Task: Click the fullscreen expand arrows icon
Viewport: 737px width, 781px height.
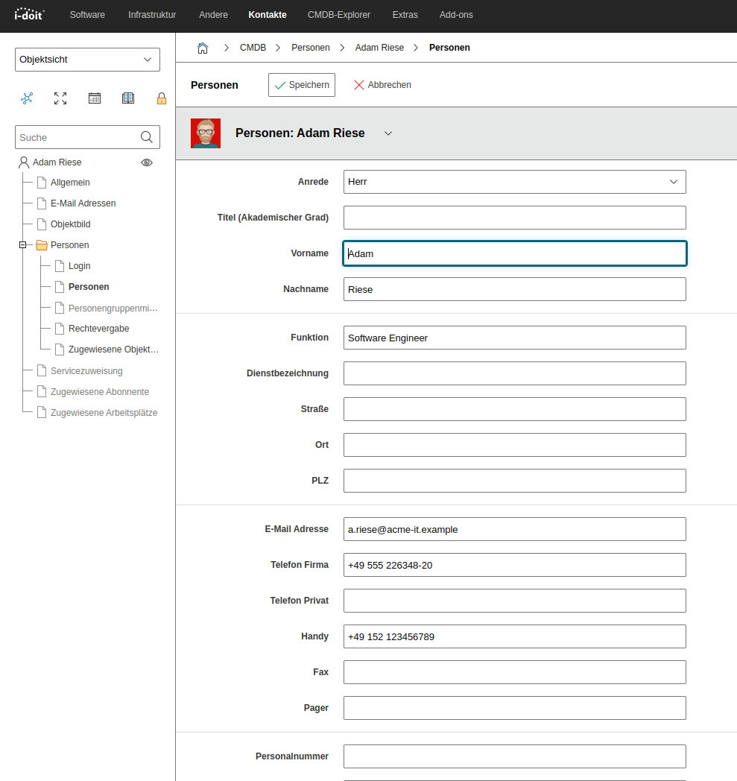Action: pos(60,98)
